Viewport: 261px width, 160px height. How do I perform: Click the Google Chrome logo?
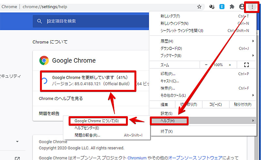(44, 60)
